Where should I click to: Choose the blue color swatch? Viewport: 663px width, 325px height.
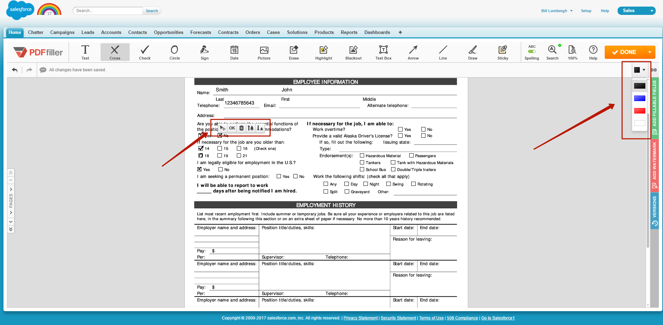point(639,98)
